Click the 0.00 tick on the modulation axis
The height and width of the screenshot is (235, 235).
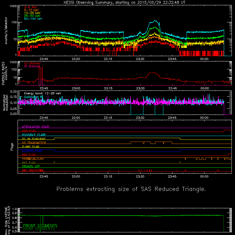(14, 114)
